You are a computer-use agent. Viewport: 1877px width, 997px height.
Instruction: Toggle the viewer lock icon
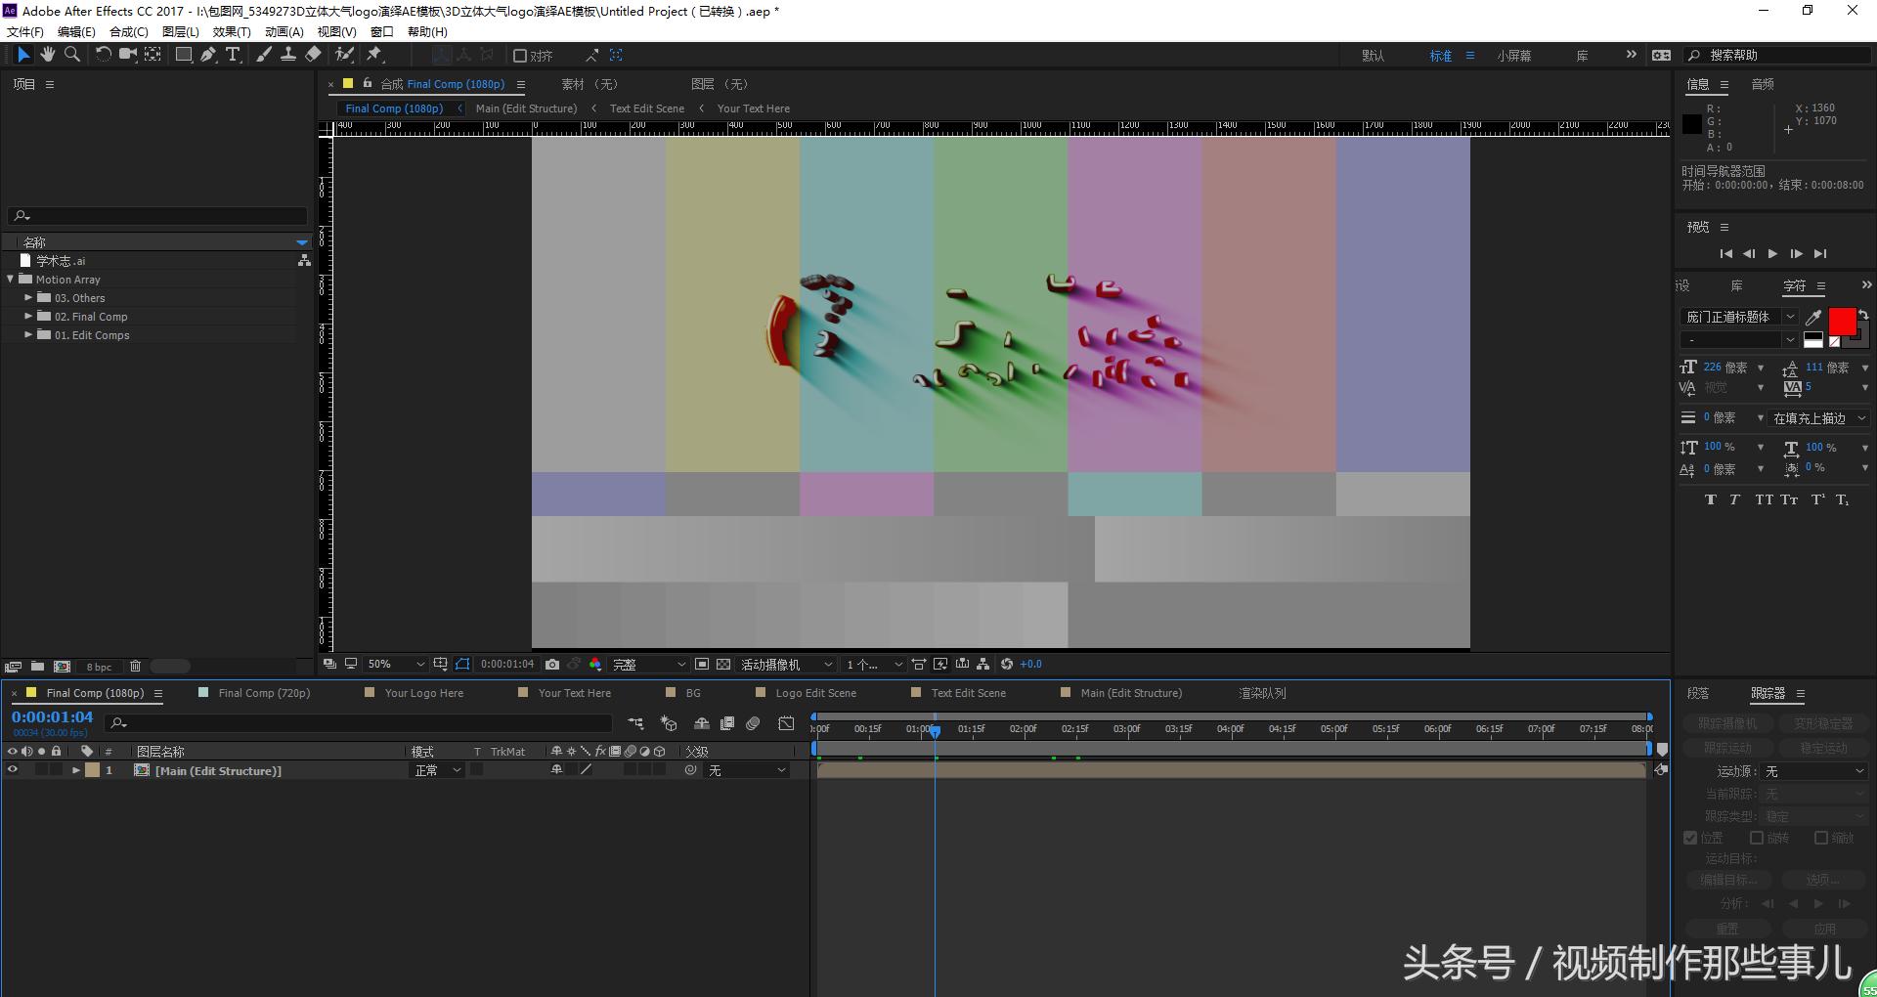tap(368, 84)
